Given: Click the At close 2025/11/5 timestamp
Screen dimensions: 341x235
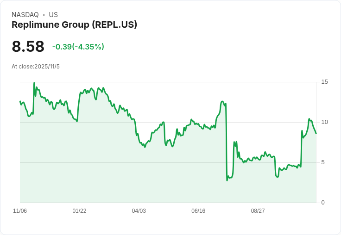Looking at the screenshot, I should coord(36,67).
